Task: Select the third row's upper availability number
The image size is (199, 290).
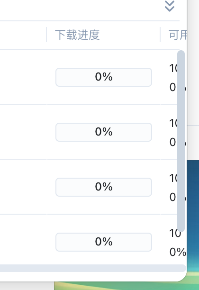Action: (x=173, y=178)
